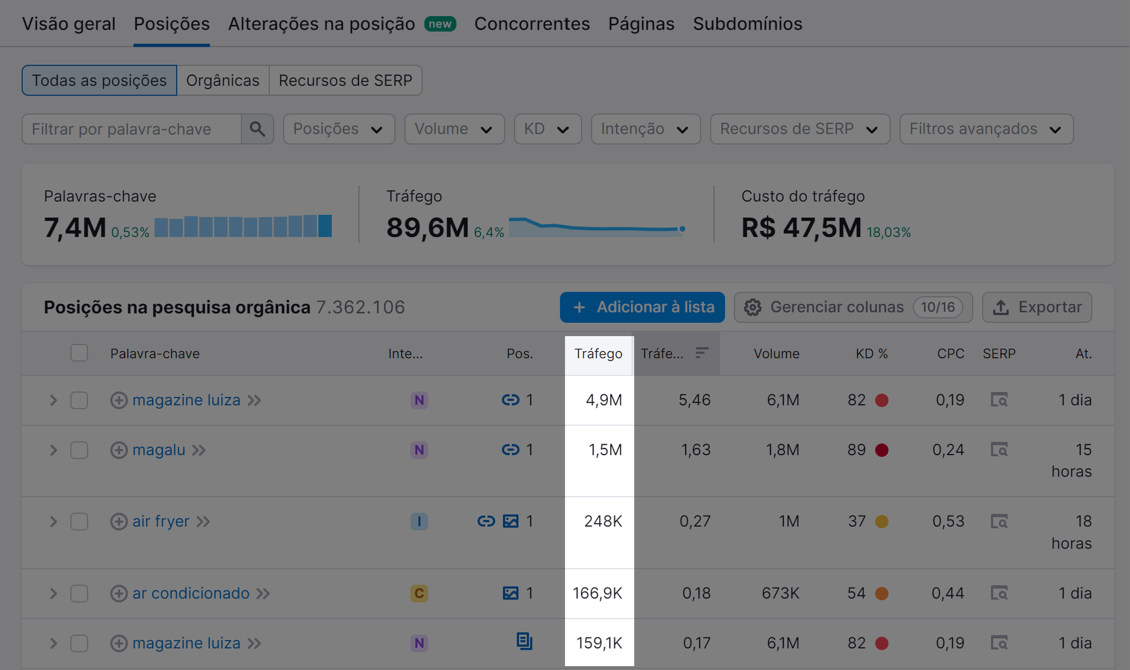Click the plus icon beside magalu keyword
Image resolution: width=1130 pixels, height=670 pixels.
(x=119, y=450)
